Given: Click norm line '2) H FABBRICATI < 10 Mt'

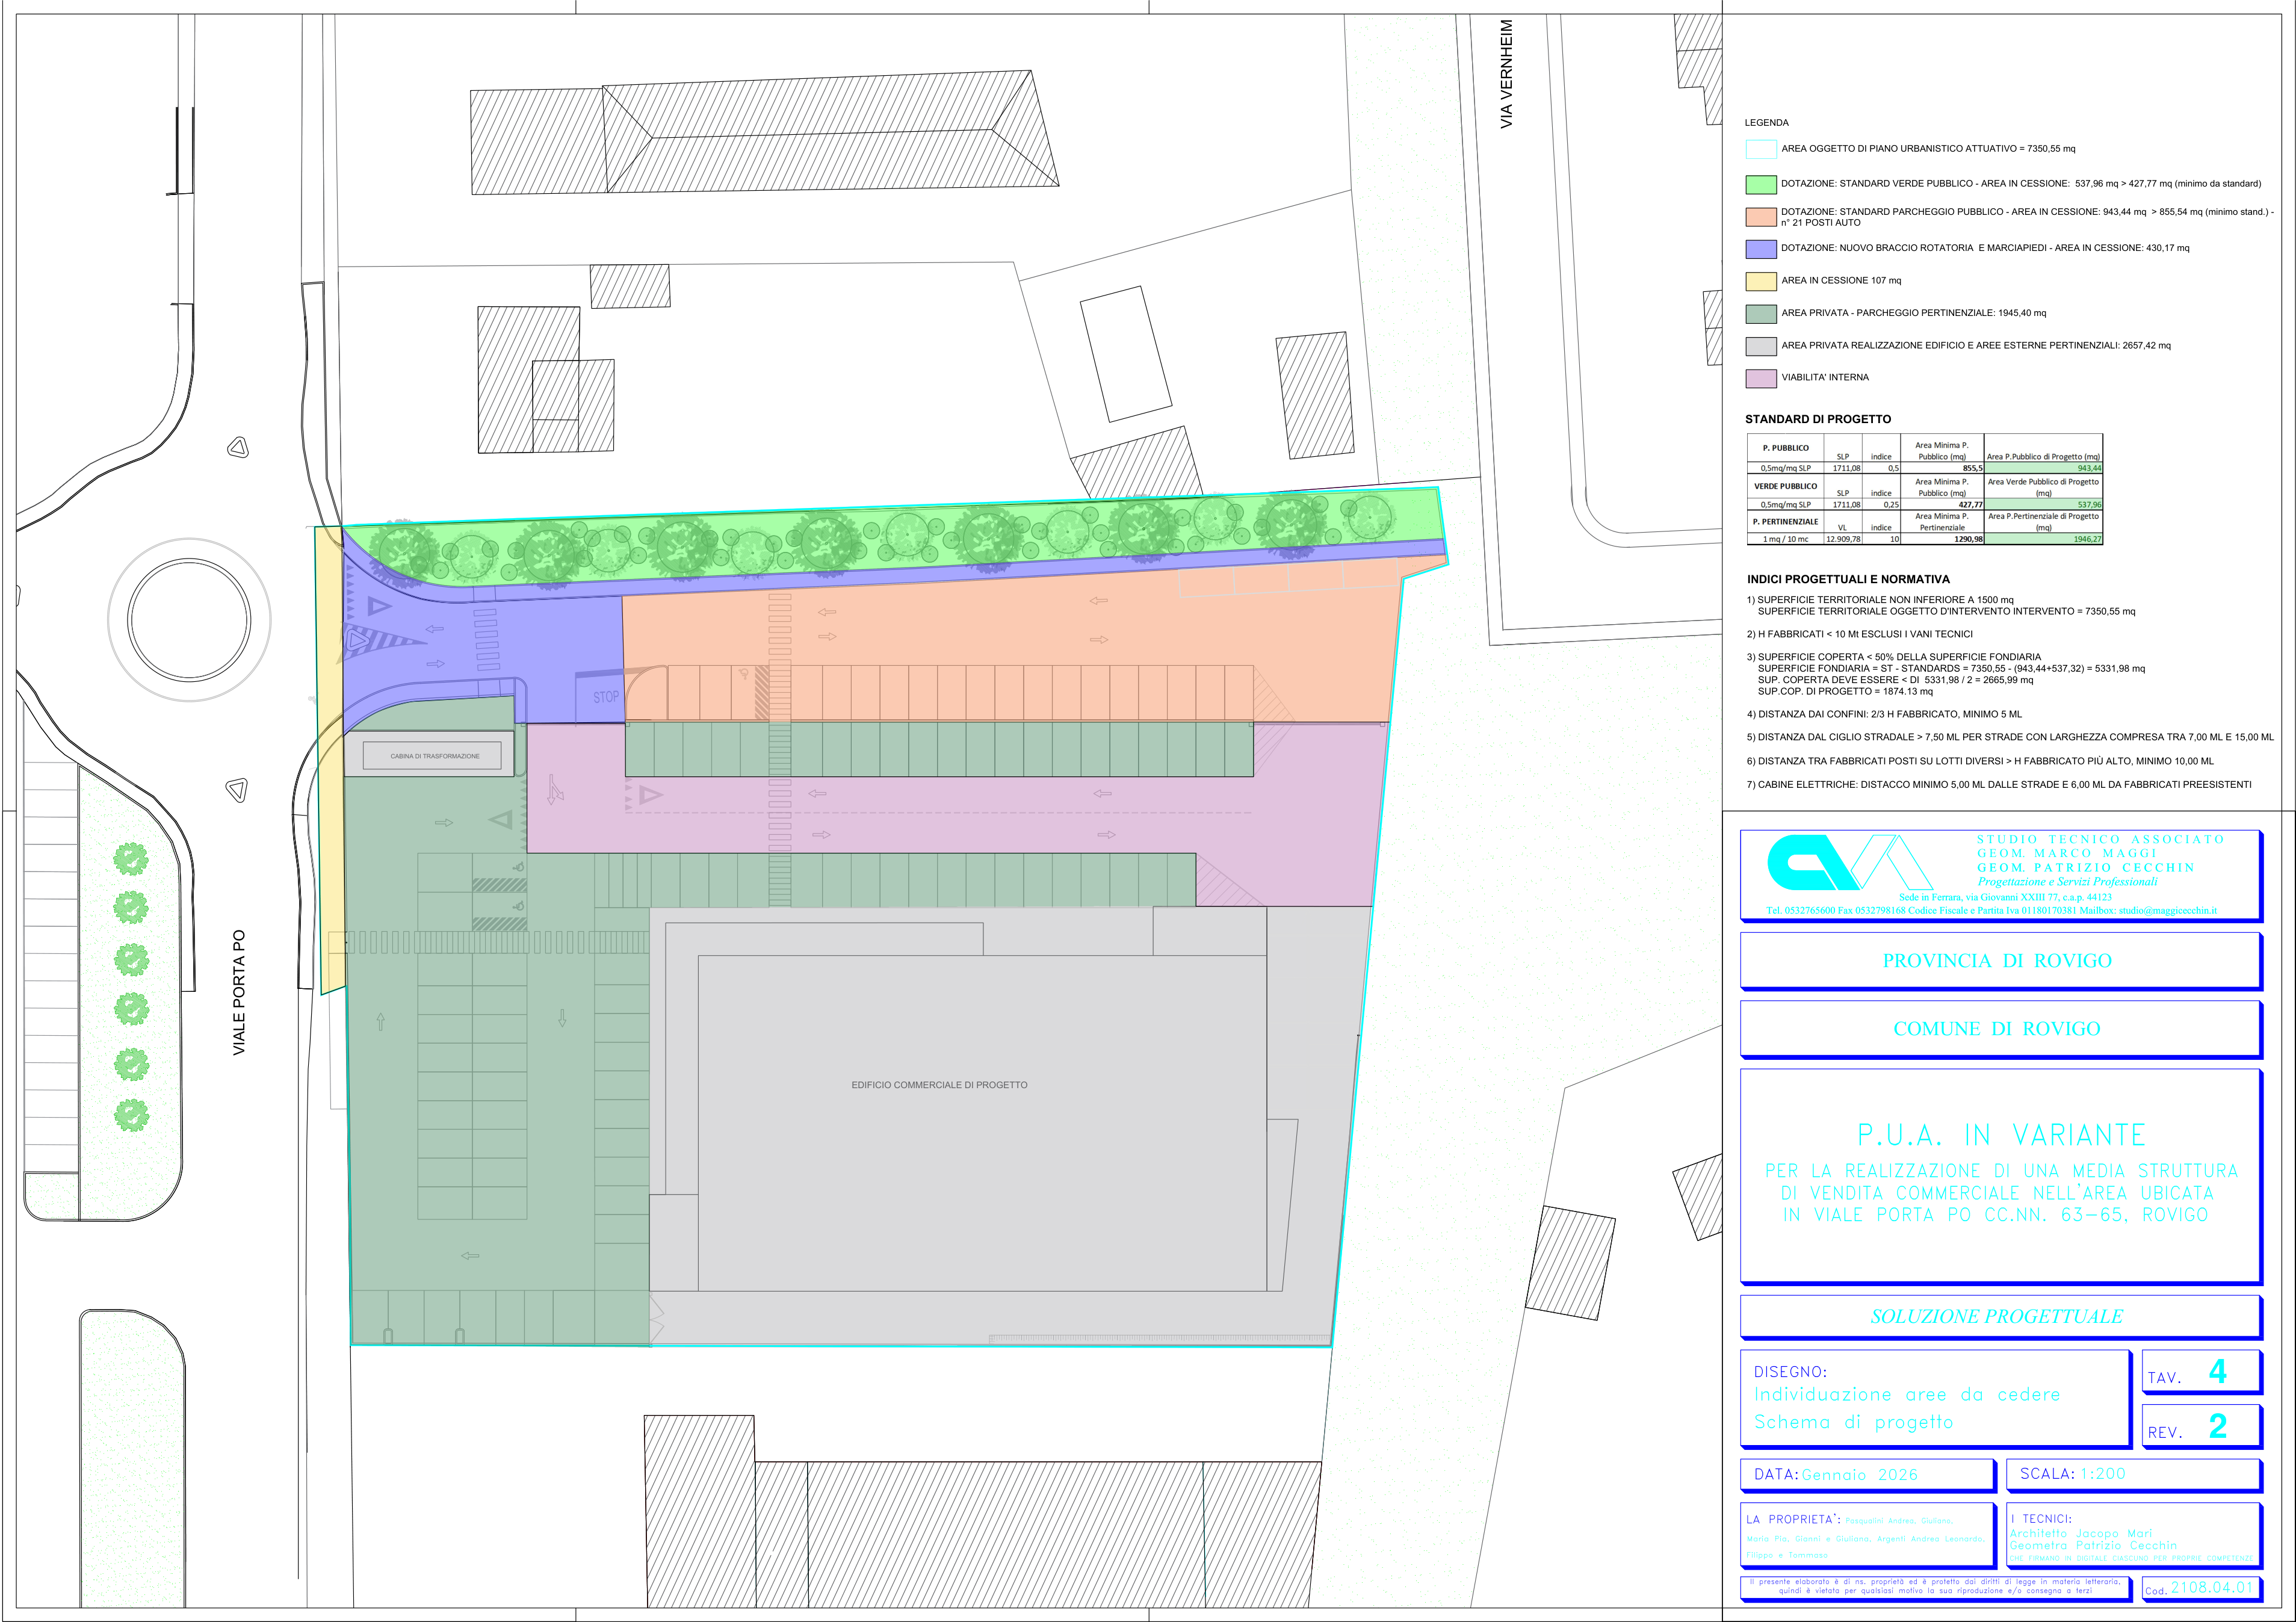Looking at the screenshot, I should (1859, 634).
